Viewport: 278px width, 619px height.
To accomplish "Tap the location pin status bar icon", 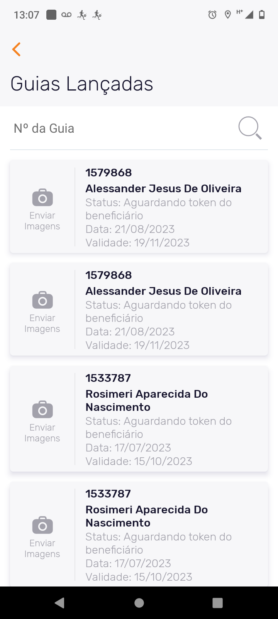I will point(228,15).
